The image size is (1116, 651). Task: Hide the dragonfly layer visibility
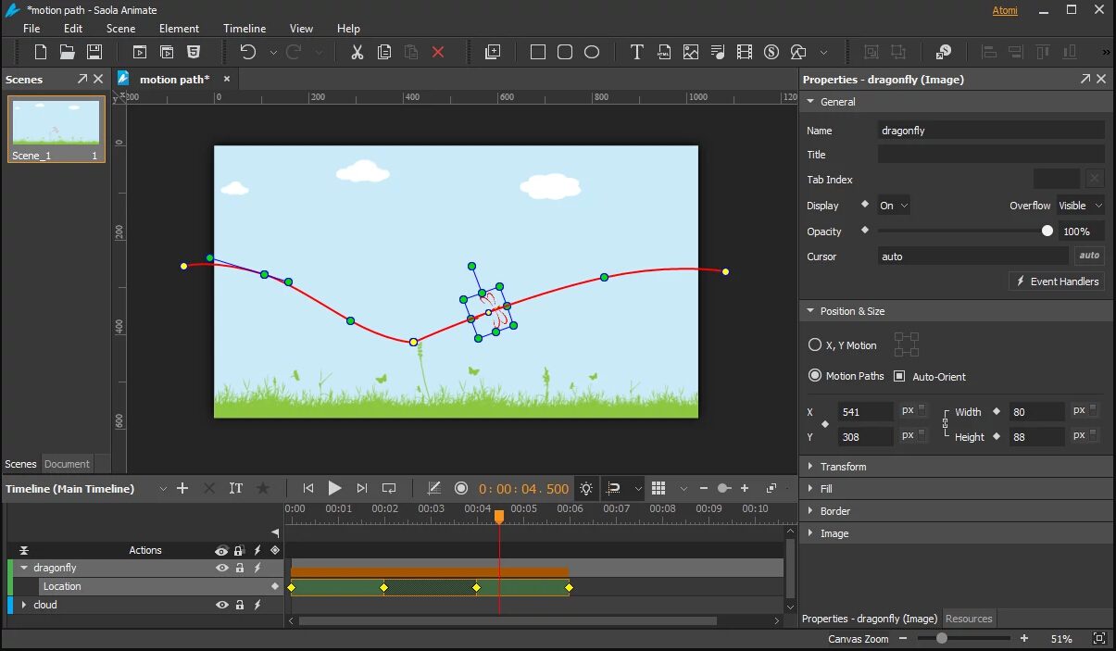222,568
